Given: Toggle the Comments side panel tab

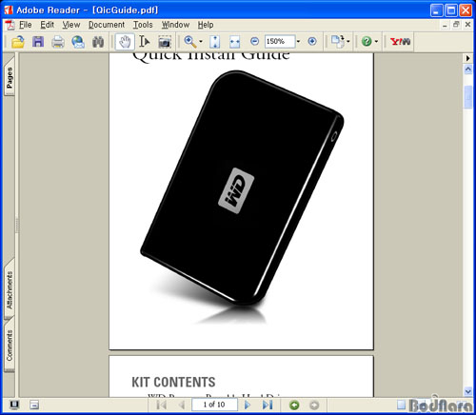Looking at the screenshot, I should pos(10,346).
